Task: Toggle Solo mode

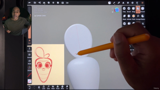Action: click(x=48, y=87)
